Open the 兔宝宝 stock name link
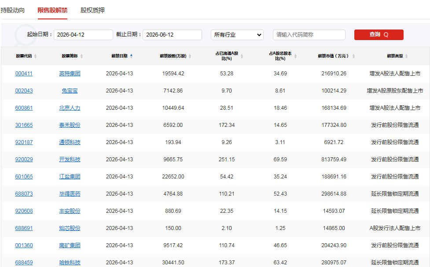This screenshot has width=430, height=267. click(x=70, y=91)
